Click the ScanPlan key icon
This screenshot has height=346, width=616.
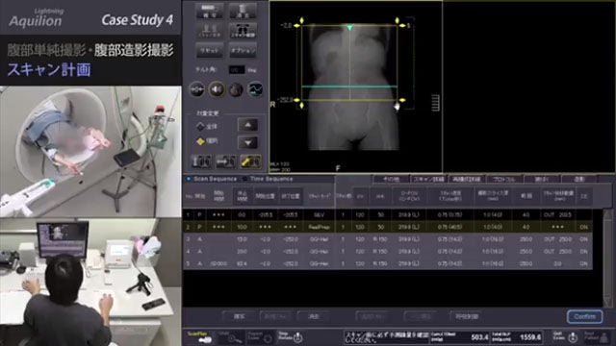tap(199, 337)
